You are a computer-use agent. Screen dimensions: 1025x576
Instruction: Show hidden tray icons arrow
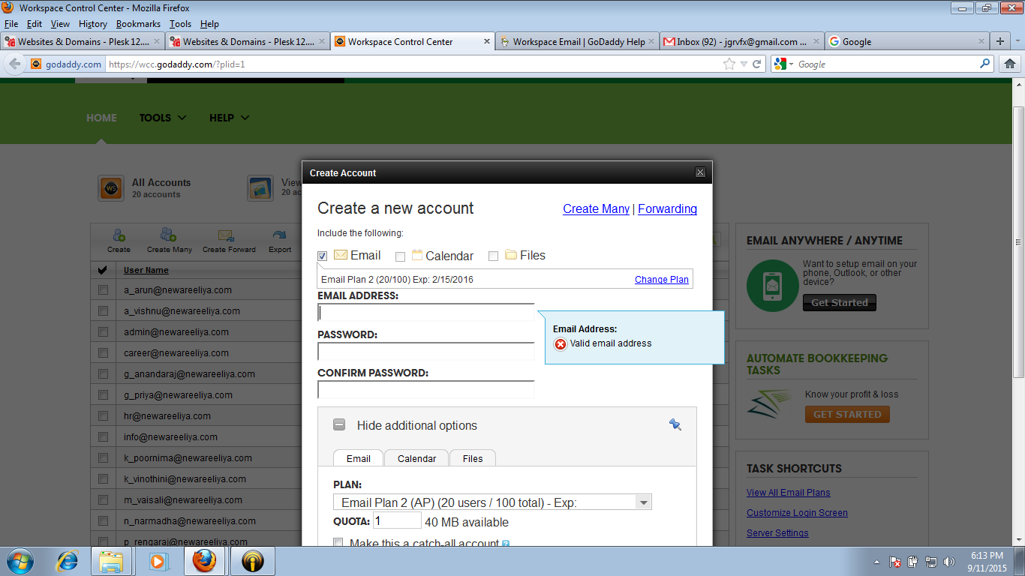(x=877, y=562)
